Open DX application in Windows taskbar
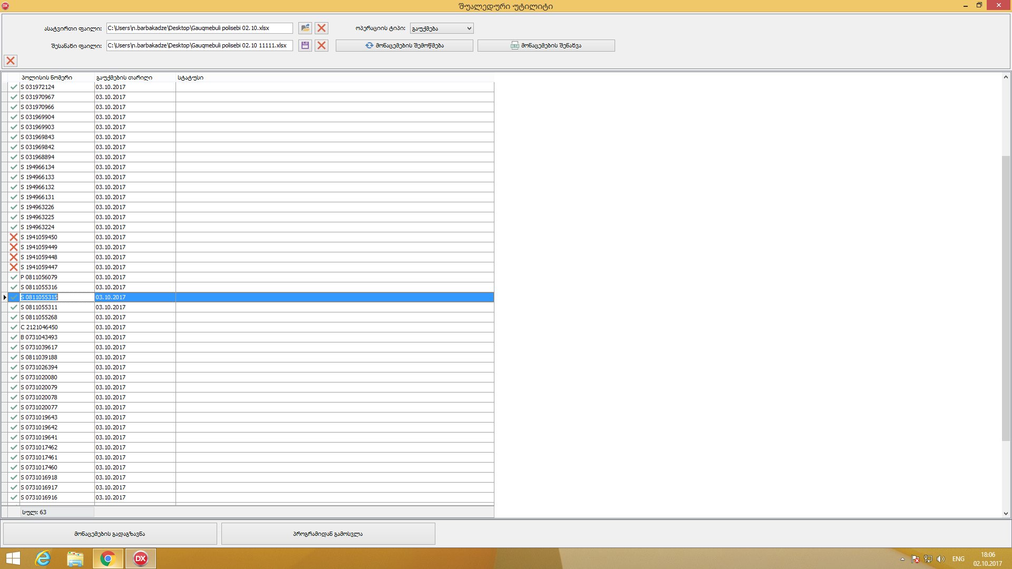 pyautogui.click(x=141, y=558)
